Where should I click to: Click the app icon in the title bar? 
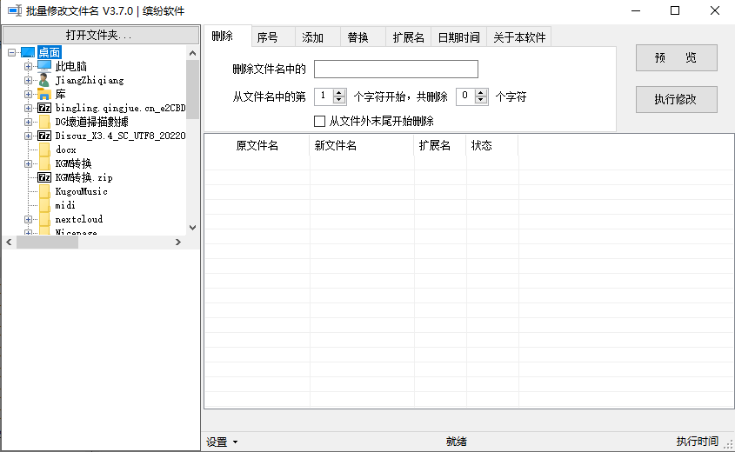(15, 10)
